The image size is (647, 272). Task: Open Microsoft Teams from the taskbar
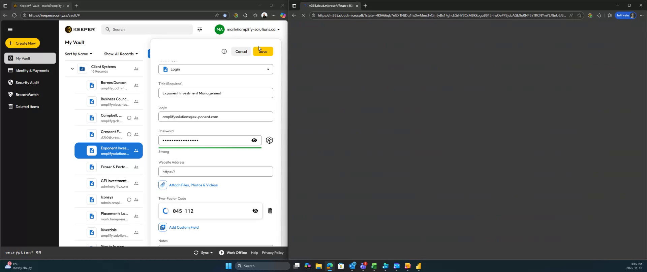point(363,266)
